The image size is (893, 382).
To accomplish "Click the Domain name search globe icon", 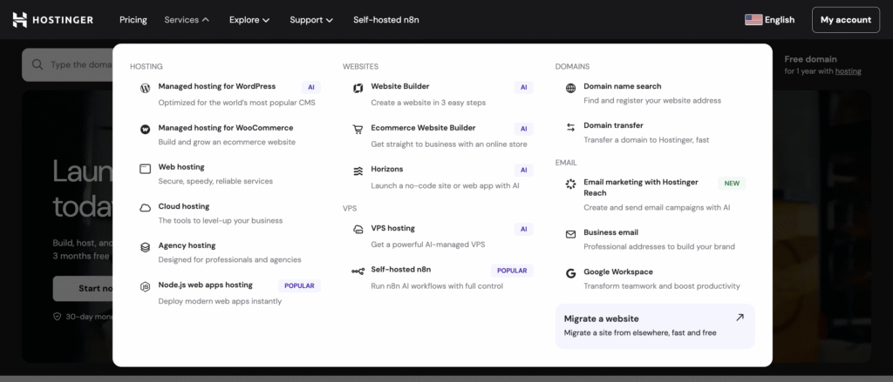I will click(570, 88).
